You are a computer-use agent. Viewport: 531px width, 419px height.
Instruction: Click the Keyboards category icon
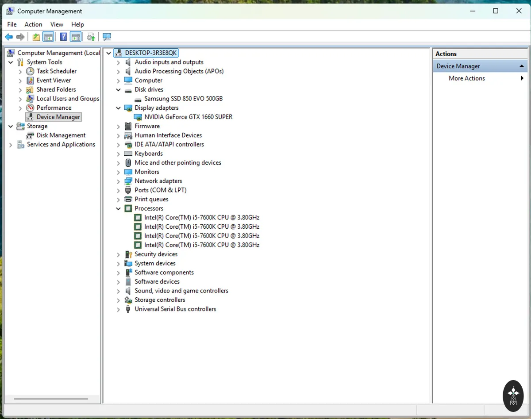click(x=128, y=154)
